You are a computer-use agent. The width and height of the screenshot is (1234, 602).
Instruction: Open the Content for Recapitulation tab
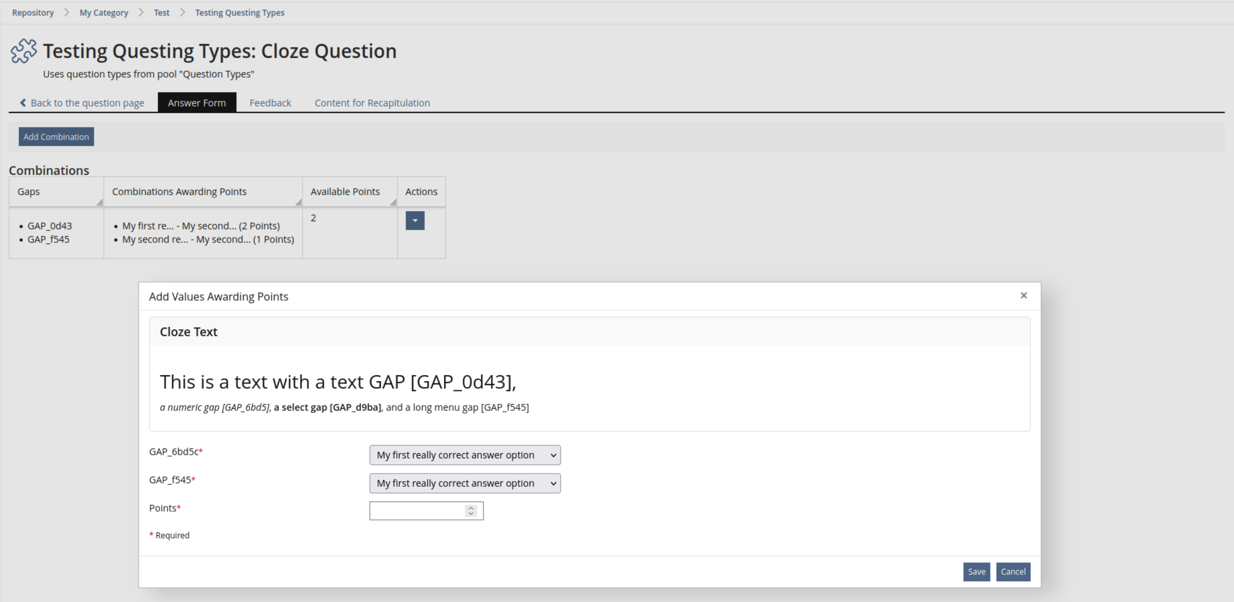coord(372,103)
